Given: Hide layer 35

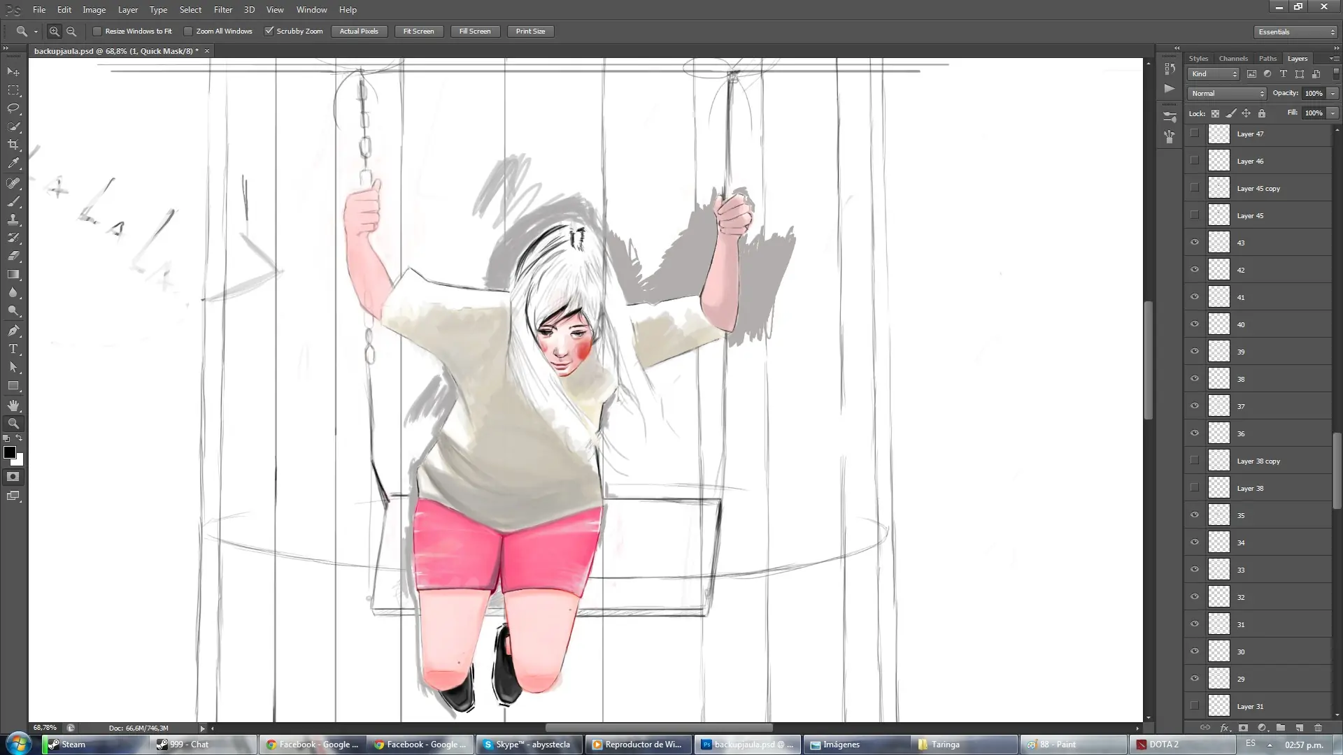Looking at the screenshot, I should pos(1195,515).
